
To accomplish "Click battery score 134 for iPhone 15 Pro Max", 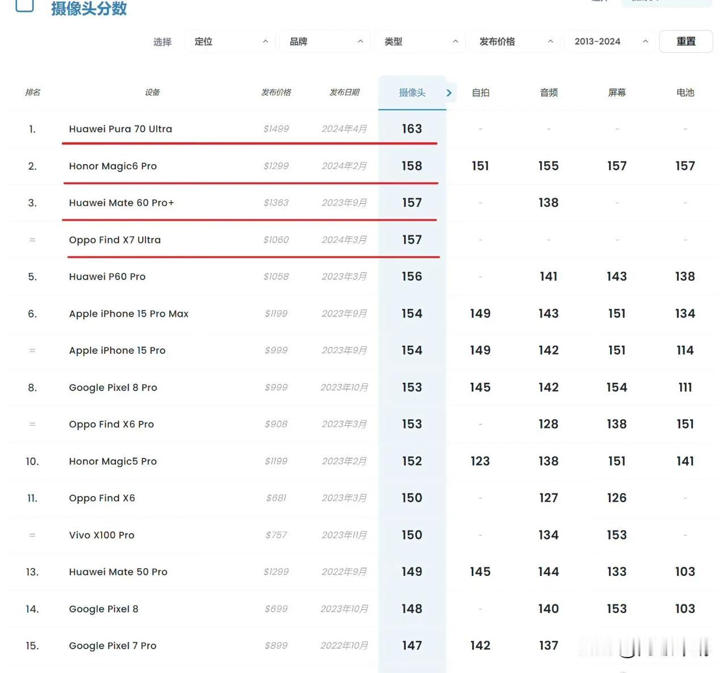I will coord(685,313).
